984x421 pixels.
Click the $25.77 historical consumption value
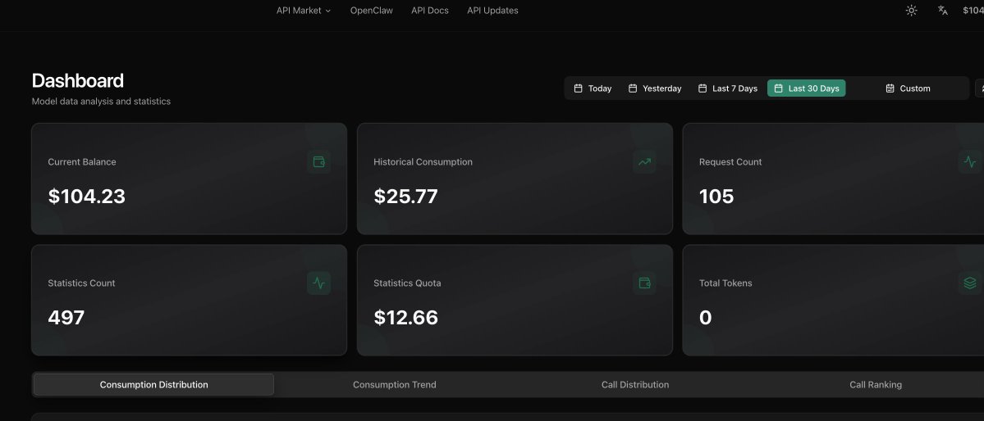[405, 197]
